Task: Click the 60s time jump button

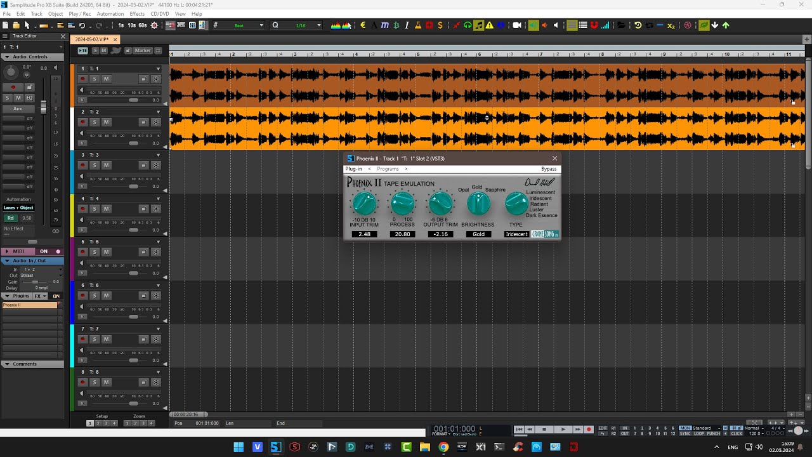Action: point(143,25)
